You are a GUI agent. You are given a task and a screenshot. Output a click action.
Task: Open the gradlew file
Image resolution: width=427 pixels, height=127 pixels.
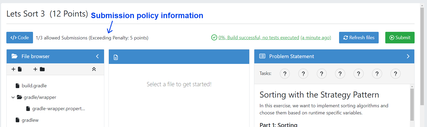tap(30, 120)
